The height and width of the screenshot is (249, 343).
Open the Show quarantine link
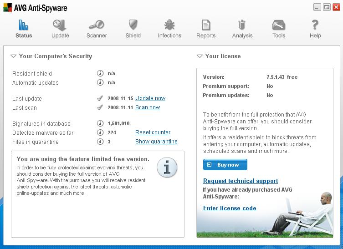[156, 142]
